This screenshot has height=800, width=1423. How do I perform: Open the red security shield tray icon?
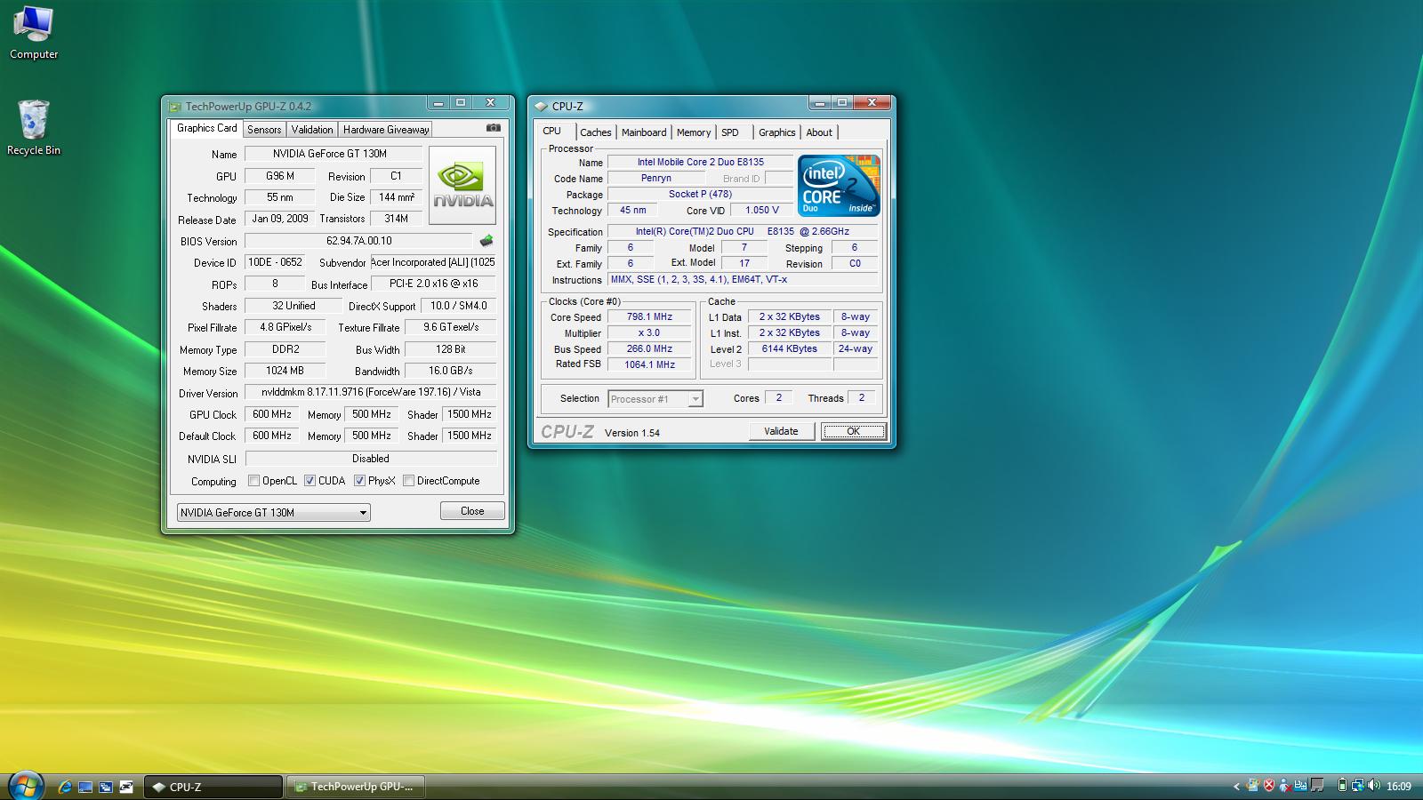(x=1269, y=786)
